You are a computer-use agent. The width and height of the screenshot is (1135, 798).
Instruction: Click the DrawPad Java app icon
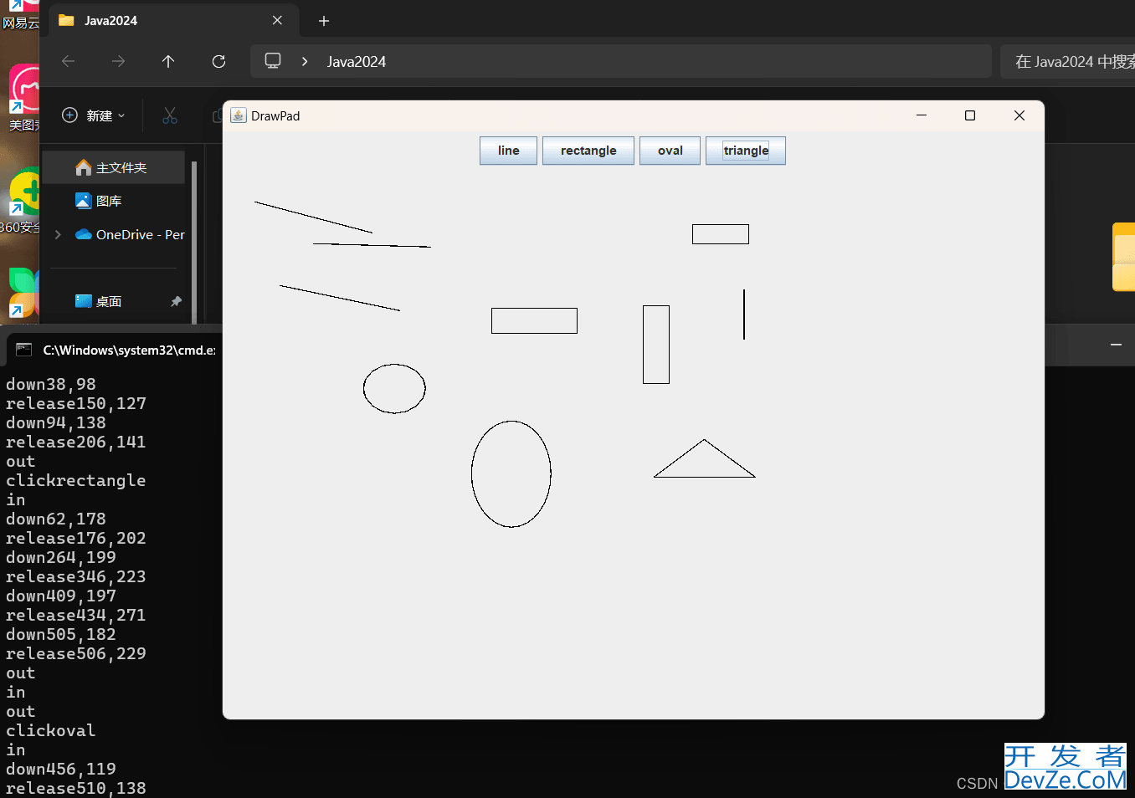click(239, 115)
